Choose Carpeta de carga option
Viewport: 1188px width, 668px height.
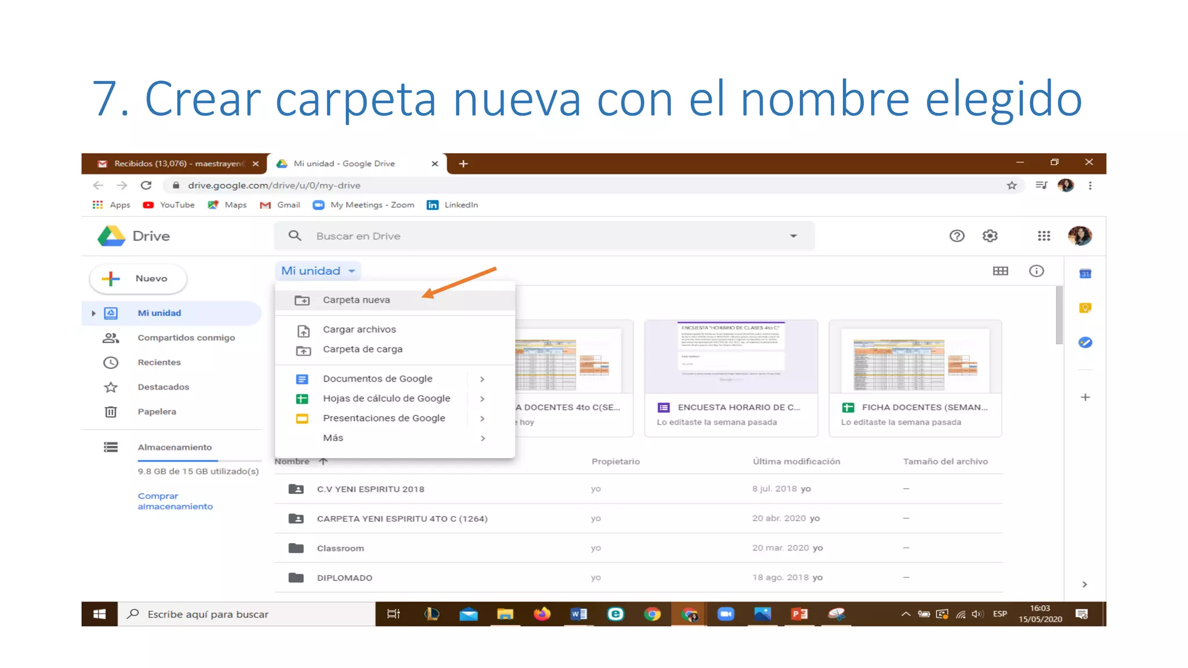click(x=394, y=349)
